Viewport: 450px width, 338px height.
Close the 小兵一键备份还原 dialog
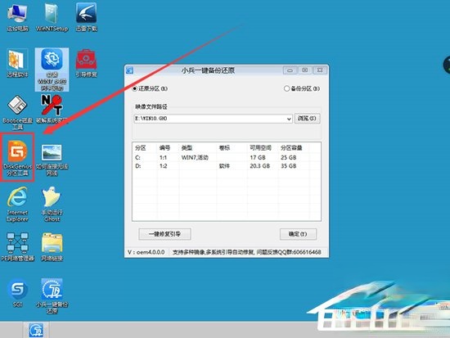(x=320, y=70)
